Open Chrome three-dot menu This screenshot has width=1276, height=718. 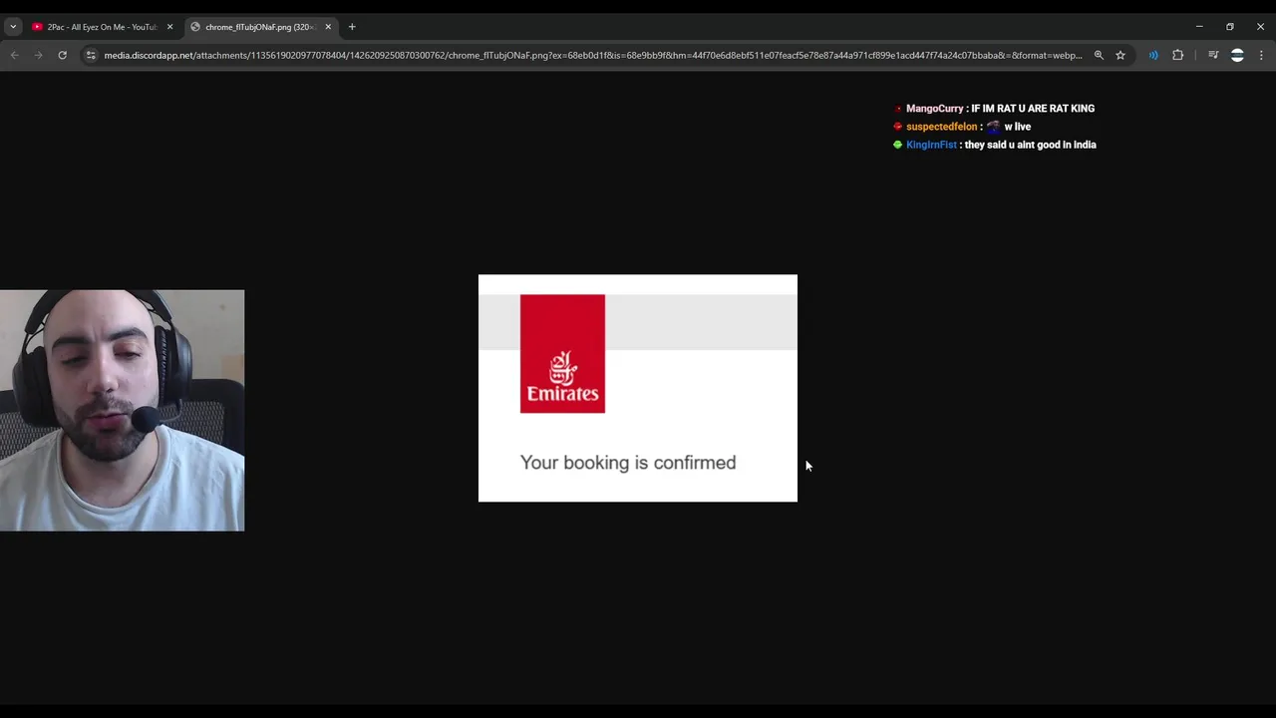[x=1261, y=55]
